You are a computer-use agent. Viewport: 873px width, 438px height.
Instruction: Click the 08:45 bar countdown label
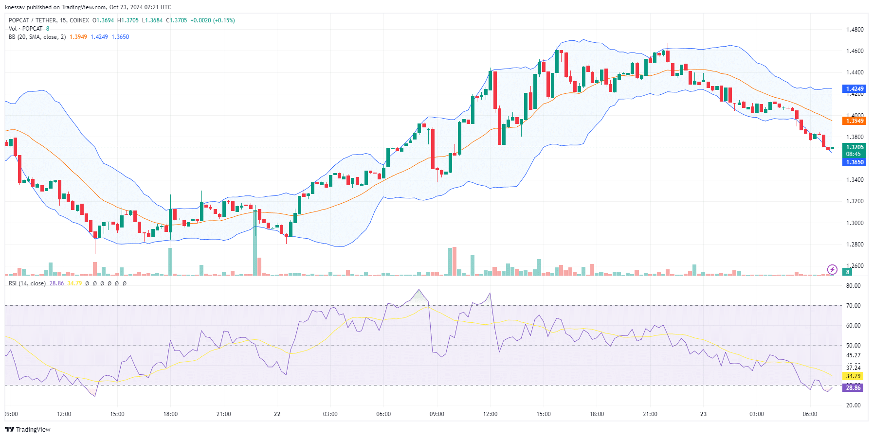(854, 154)
